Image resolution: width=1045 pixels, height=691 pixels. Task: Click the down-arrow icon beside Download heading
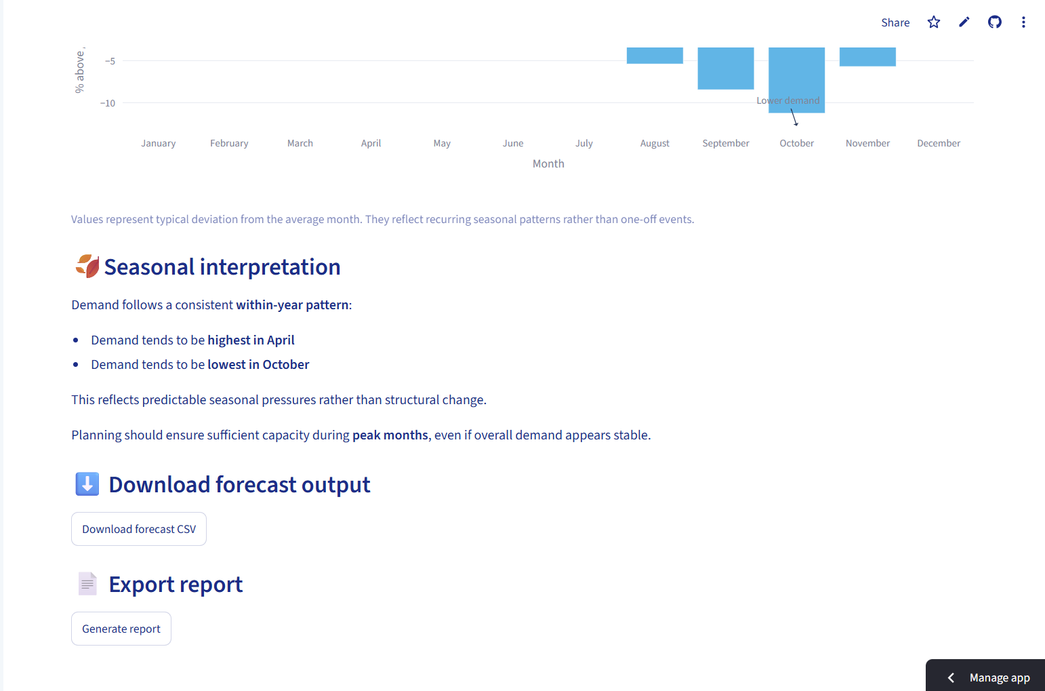pos(87,484)
